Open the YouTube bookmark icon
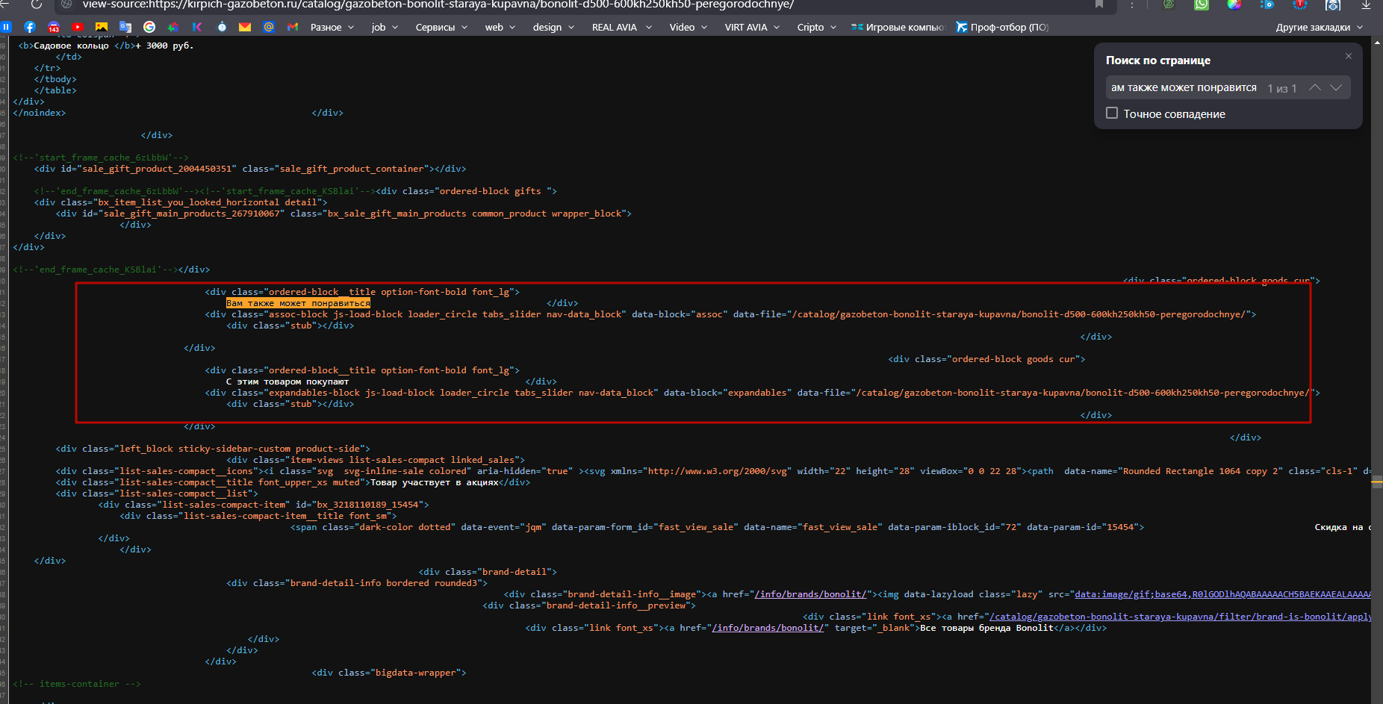Image resolution: width=1383 pixels, height=704 pixels. [x=78, y=27]
